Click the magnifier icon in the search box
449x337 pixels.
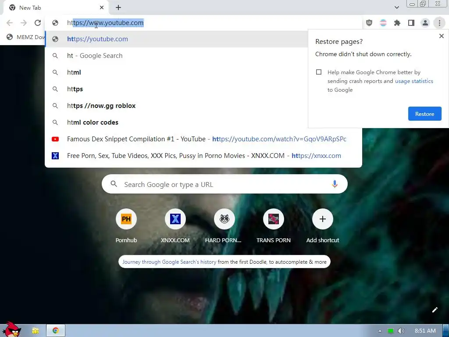pyautogui.click(x=114, y=184)
